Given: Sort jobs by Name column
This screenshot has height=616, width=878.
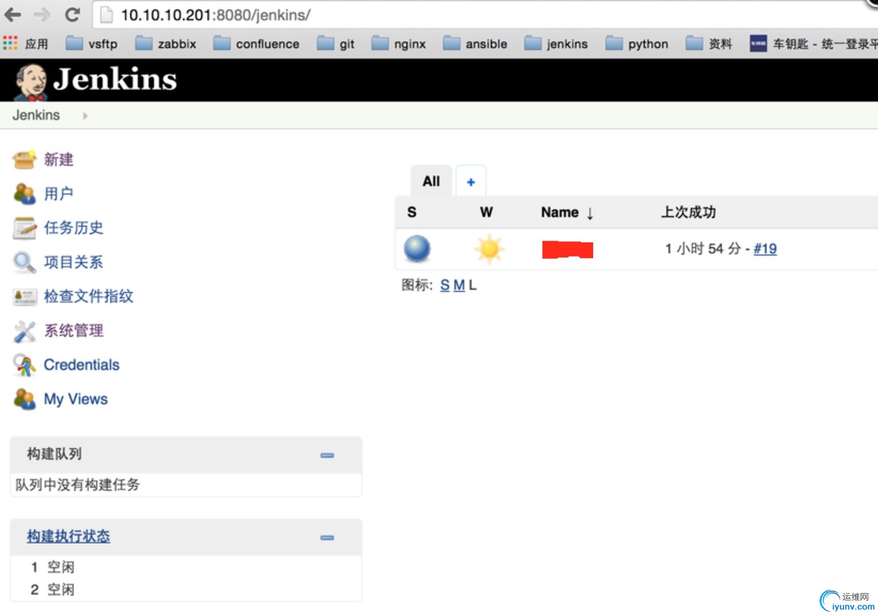Looking at the screenshot, I should [x=567, y=212].
